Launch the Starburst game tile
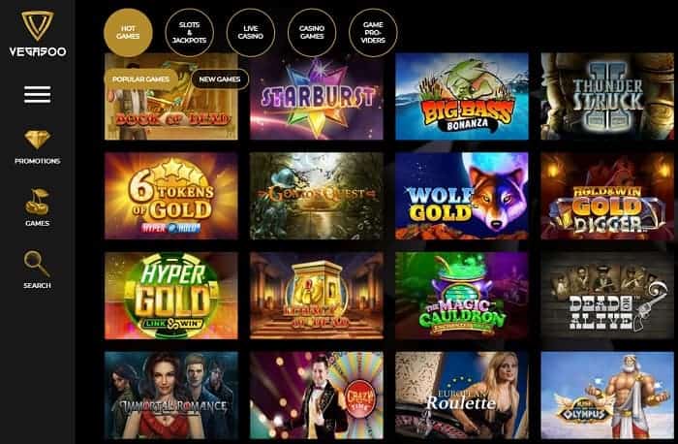Screen dimensions: 678x444 317,97
